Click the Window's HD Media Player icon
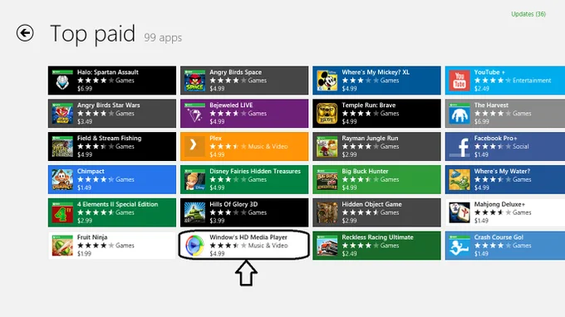 pyautogui.click(x=194, y=246)
